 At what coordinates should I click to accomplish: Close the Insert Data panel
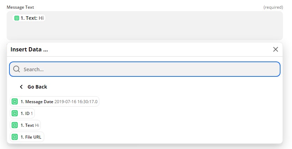(x=275, y=49)
